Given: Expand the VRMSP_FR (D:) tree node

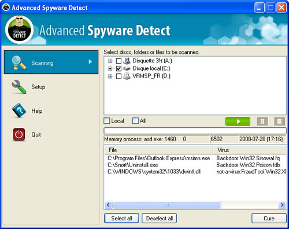Looking at the screenshot, I should tap(110, 76).
